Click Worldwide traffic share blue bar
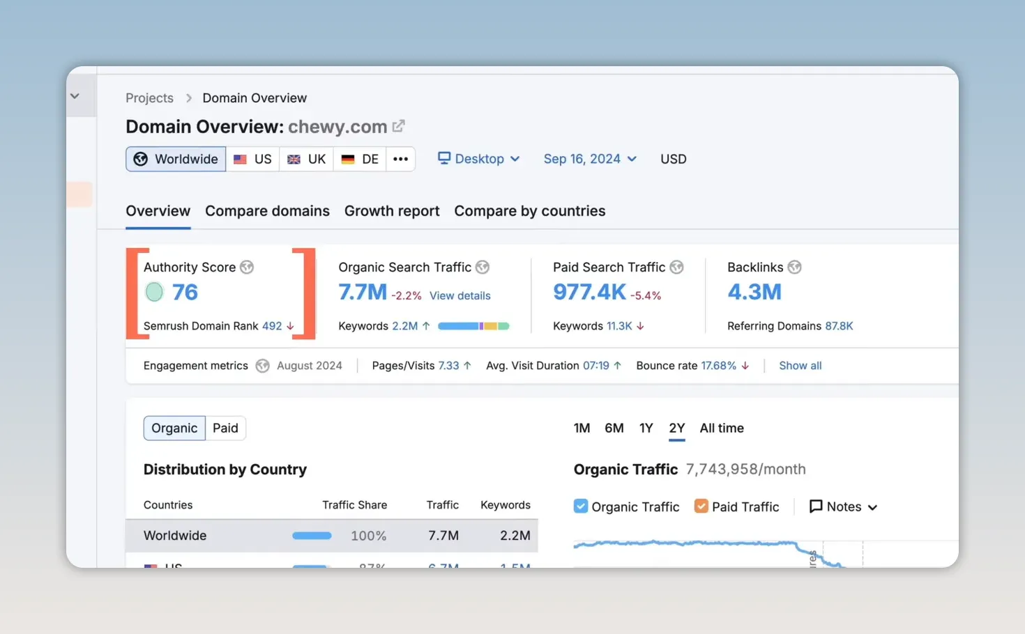 coord(312,536)
